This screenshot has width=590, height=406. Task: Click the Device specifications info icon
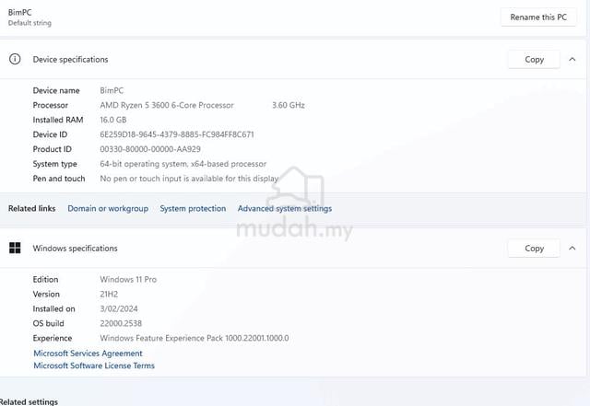[x=15, y=59]
